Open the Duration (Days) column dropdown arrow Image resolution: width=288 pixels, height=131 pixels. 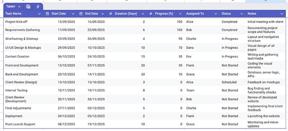[x=143, y=14]
